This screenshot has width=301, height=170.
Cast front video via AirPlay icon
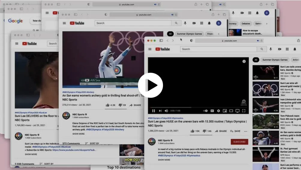point(237,111)
